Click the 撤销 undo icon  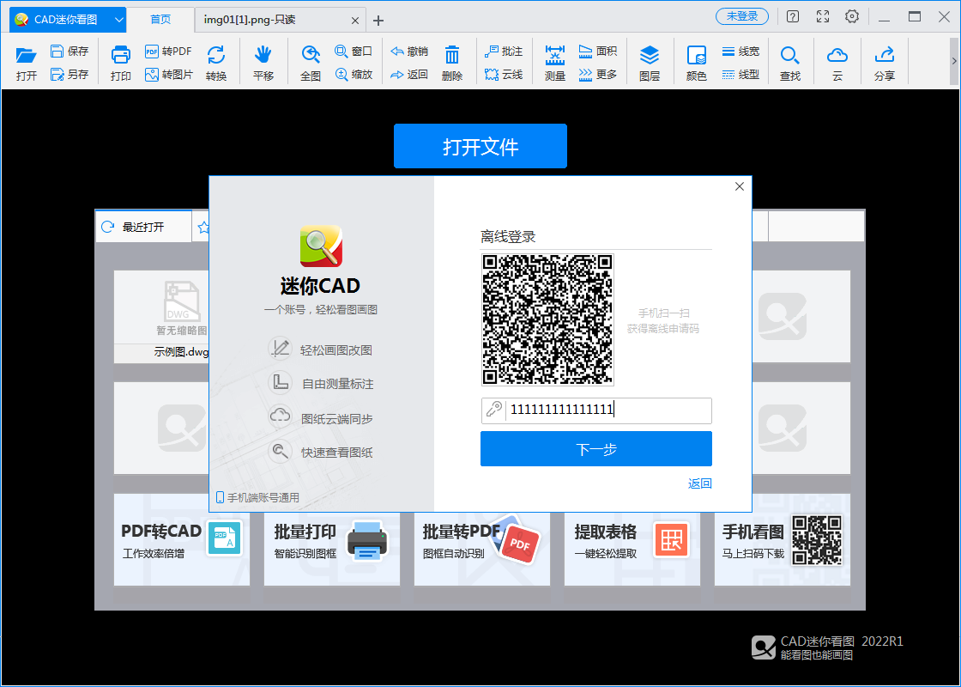pyautogui.click(x=409, y=51)
